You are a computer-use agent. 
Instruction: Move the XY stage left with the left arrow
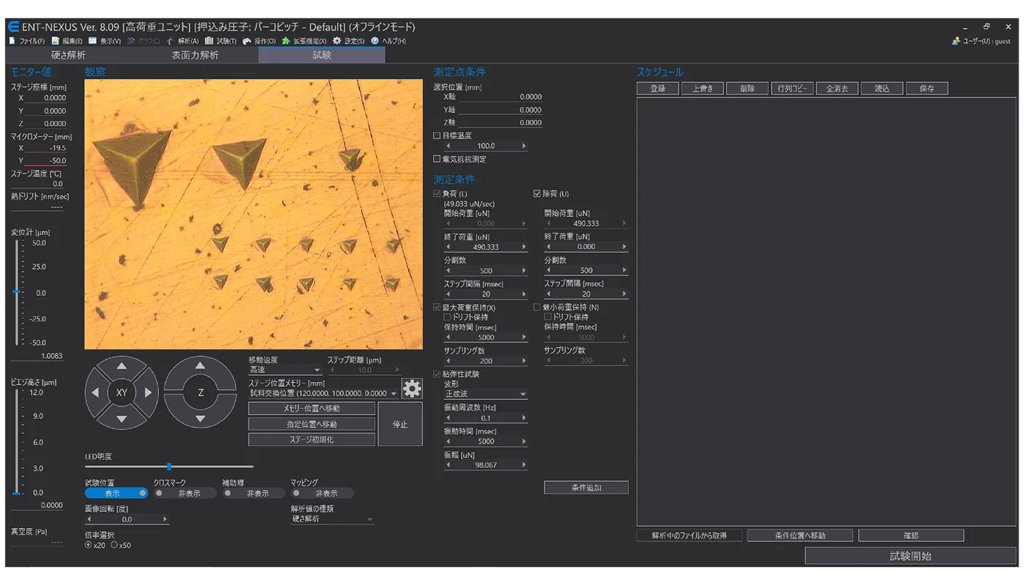95,393
